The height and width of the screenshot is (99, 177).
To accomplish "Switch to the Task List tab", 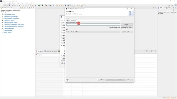I will point(168,8).
